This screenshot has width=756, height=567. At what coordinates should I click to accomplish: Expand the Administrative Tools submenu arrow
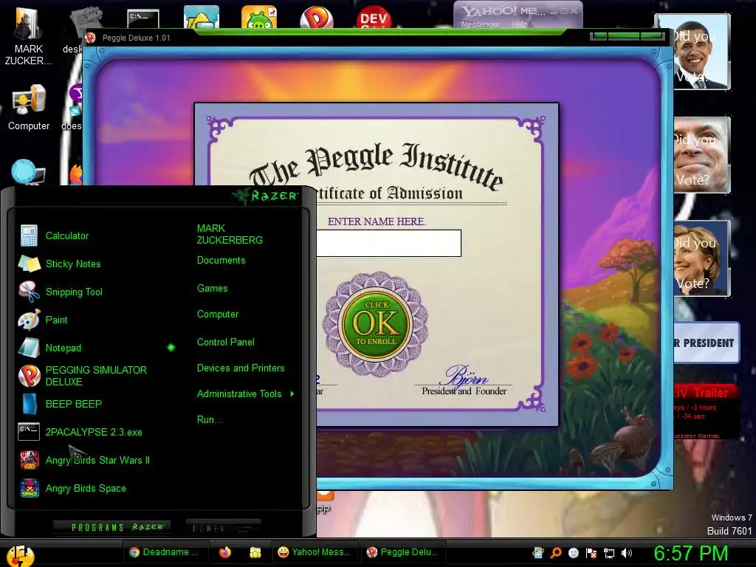pos(292,394)
